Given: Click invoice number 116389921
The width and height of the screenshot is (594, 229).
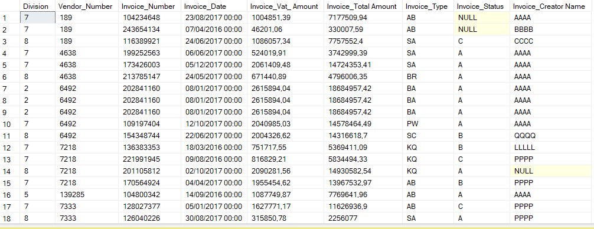Looking at the screenshot, I should (x=142, y=41).
